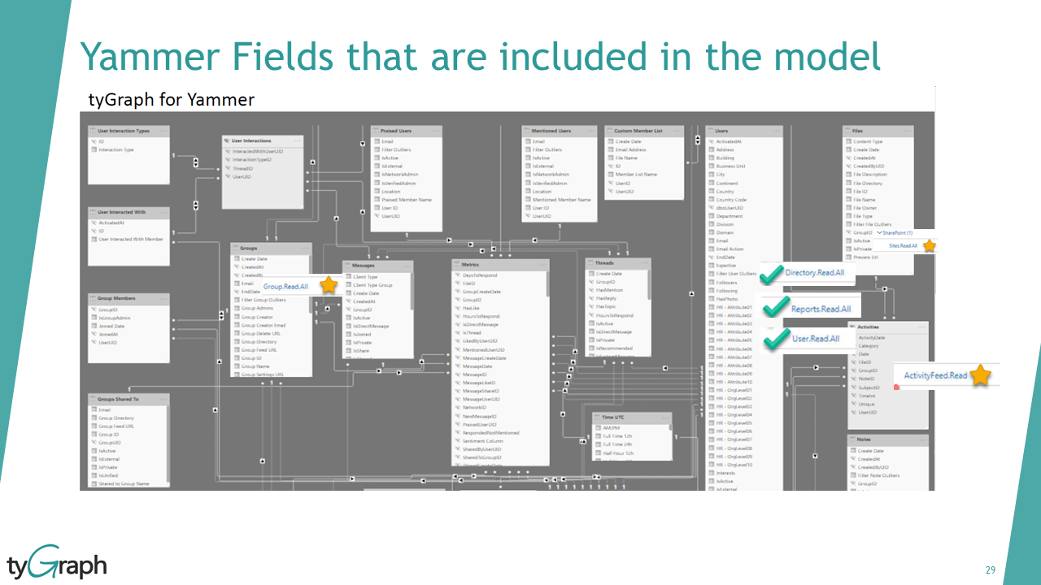1041x585 pixels.
Task: Click the tyGraph logo at bottom left
Action: pyautogui.click(x=57, y=562)
